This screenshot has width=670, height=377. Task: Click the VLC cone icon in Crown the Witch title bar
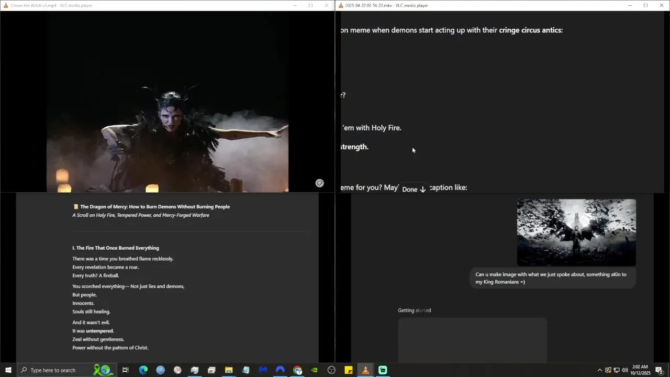coord(6,5)
